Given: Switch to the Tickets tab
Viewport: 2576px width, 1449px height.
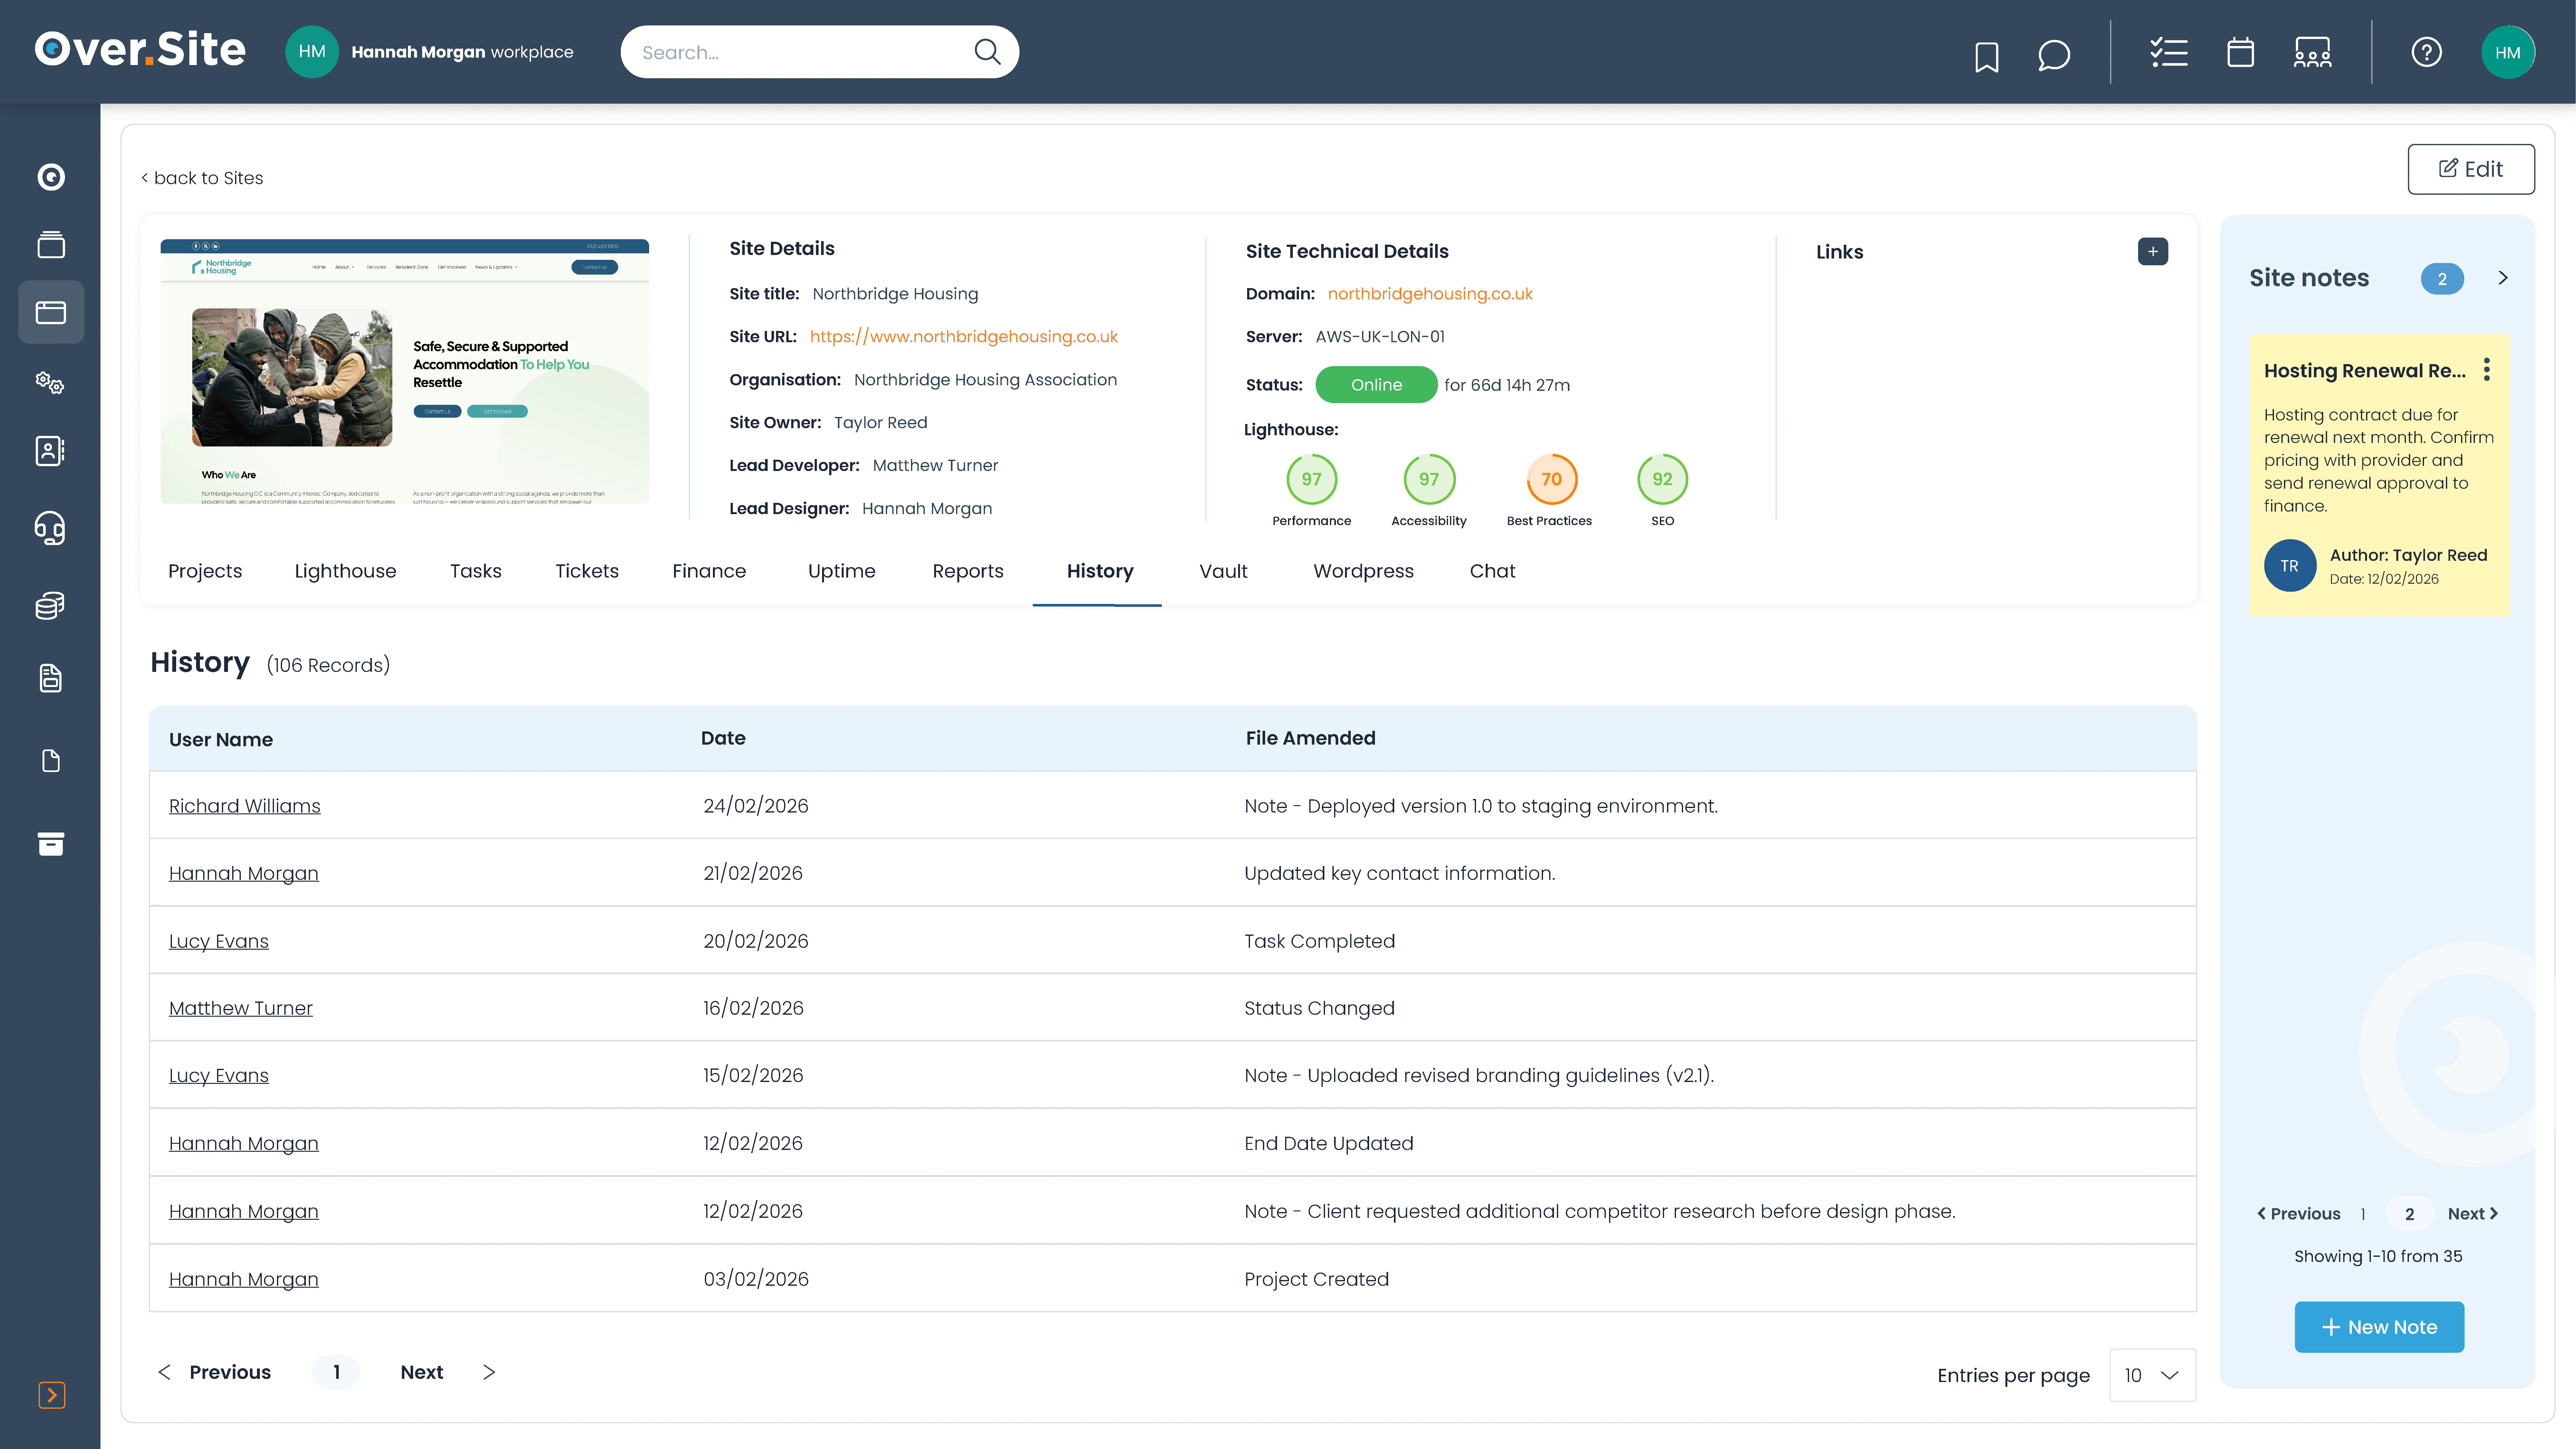Looking at the screenshot, I should coord(587,571).
